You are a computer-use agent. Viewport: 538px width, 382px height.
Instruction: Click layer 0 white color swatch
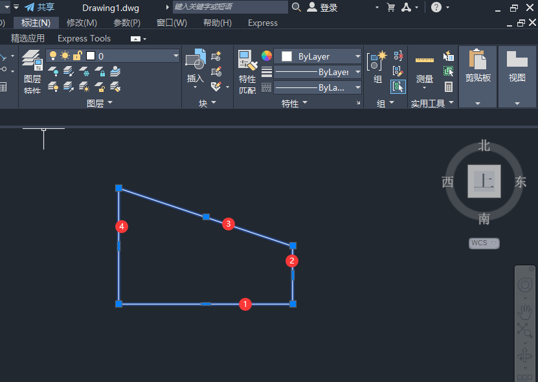pyautogui.click(x=91, y=56)
